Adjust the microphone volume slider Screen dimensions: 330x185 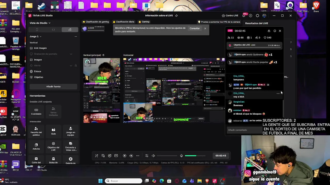[195, 156]
